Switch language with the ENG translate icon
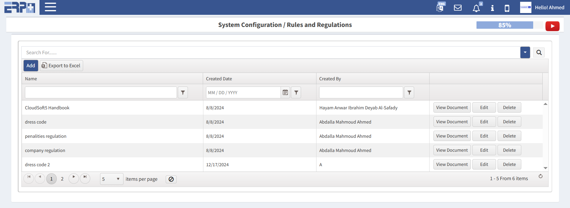The image size is (570, 208). 440,7
